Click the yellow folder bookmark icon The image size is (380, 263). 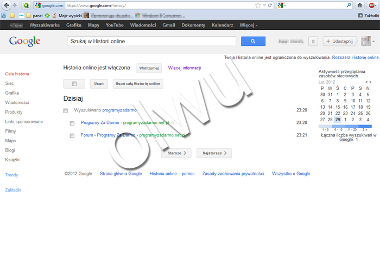pos(12,16)
